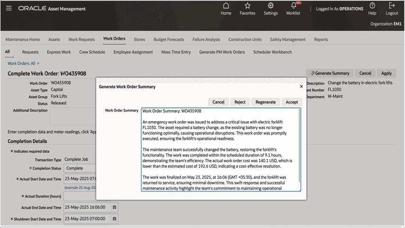Select the All subtab
Image resolution: width=405 pixels, height=228 pixels.
pos(8,52)
